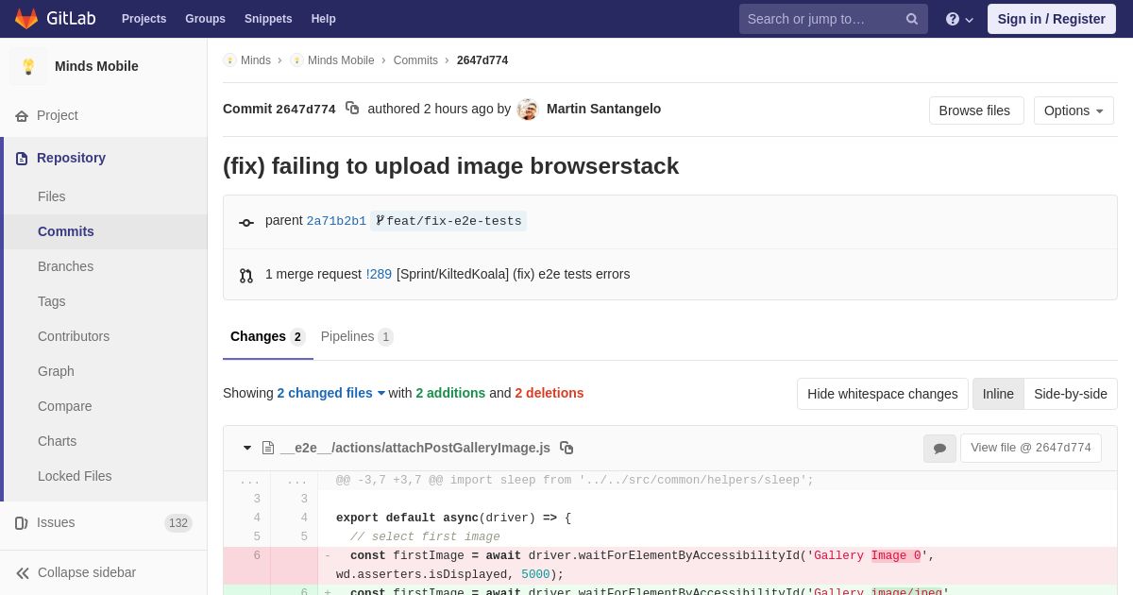The width and height of the screenshot is (1133, 595).
Task: Click the Minds group breadcrumb icon
Action: (x=229, y=60)
